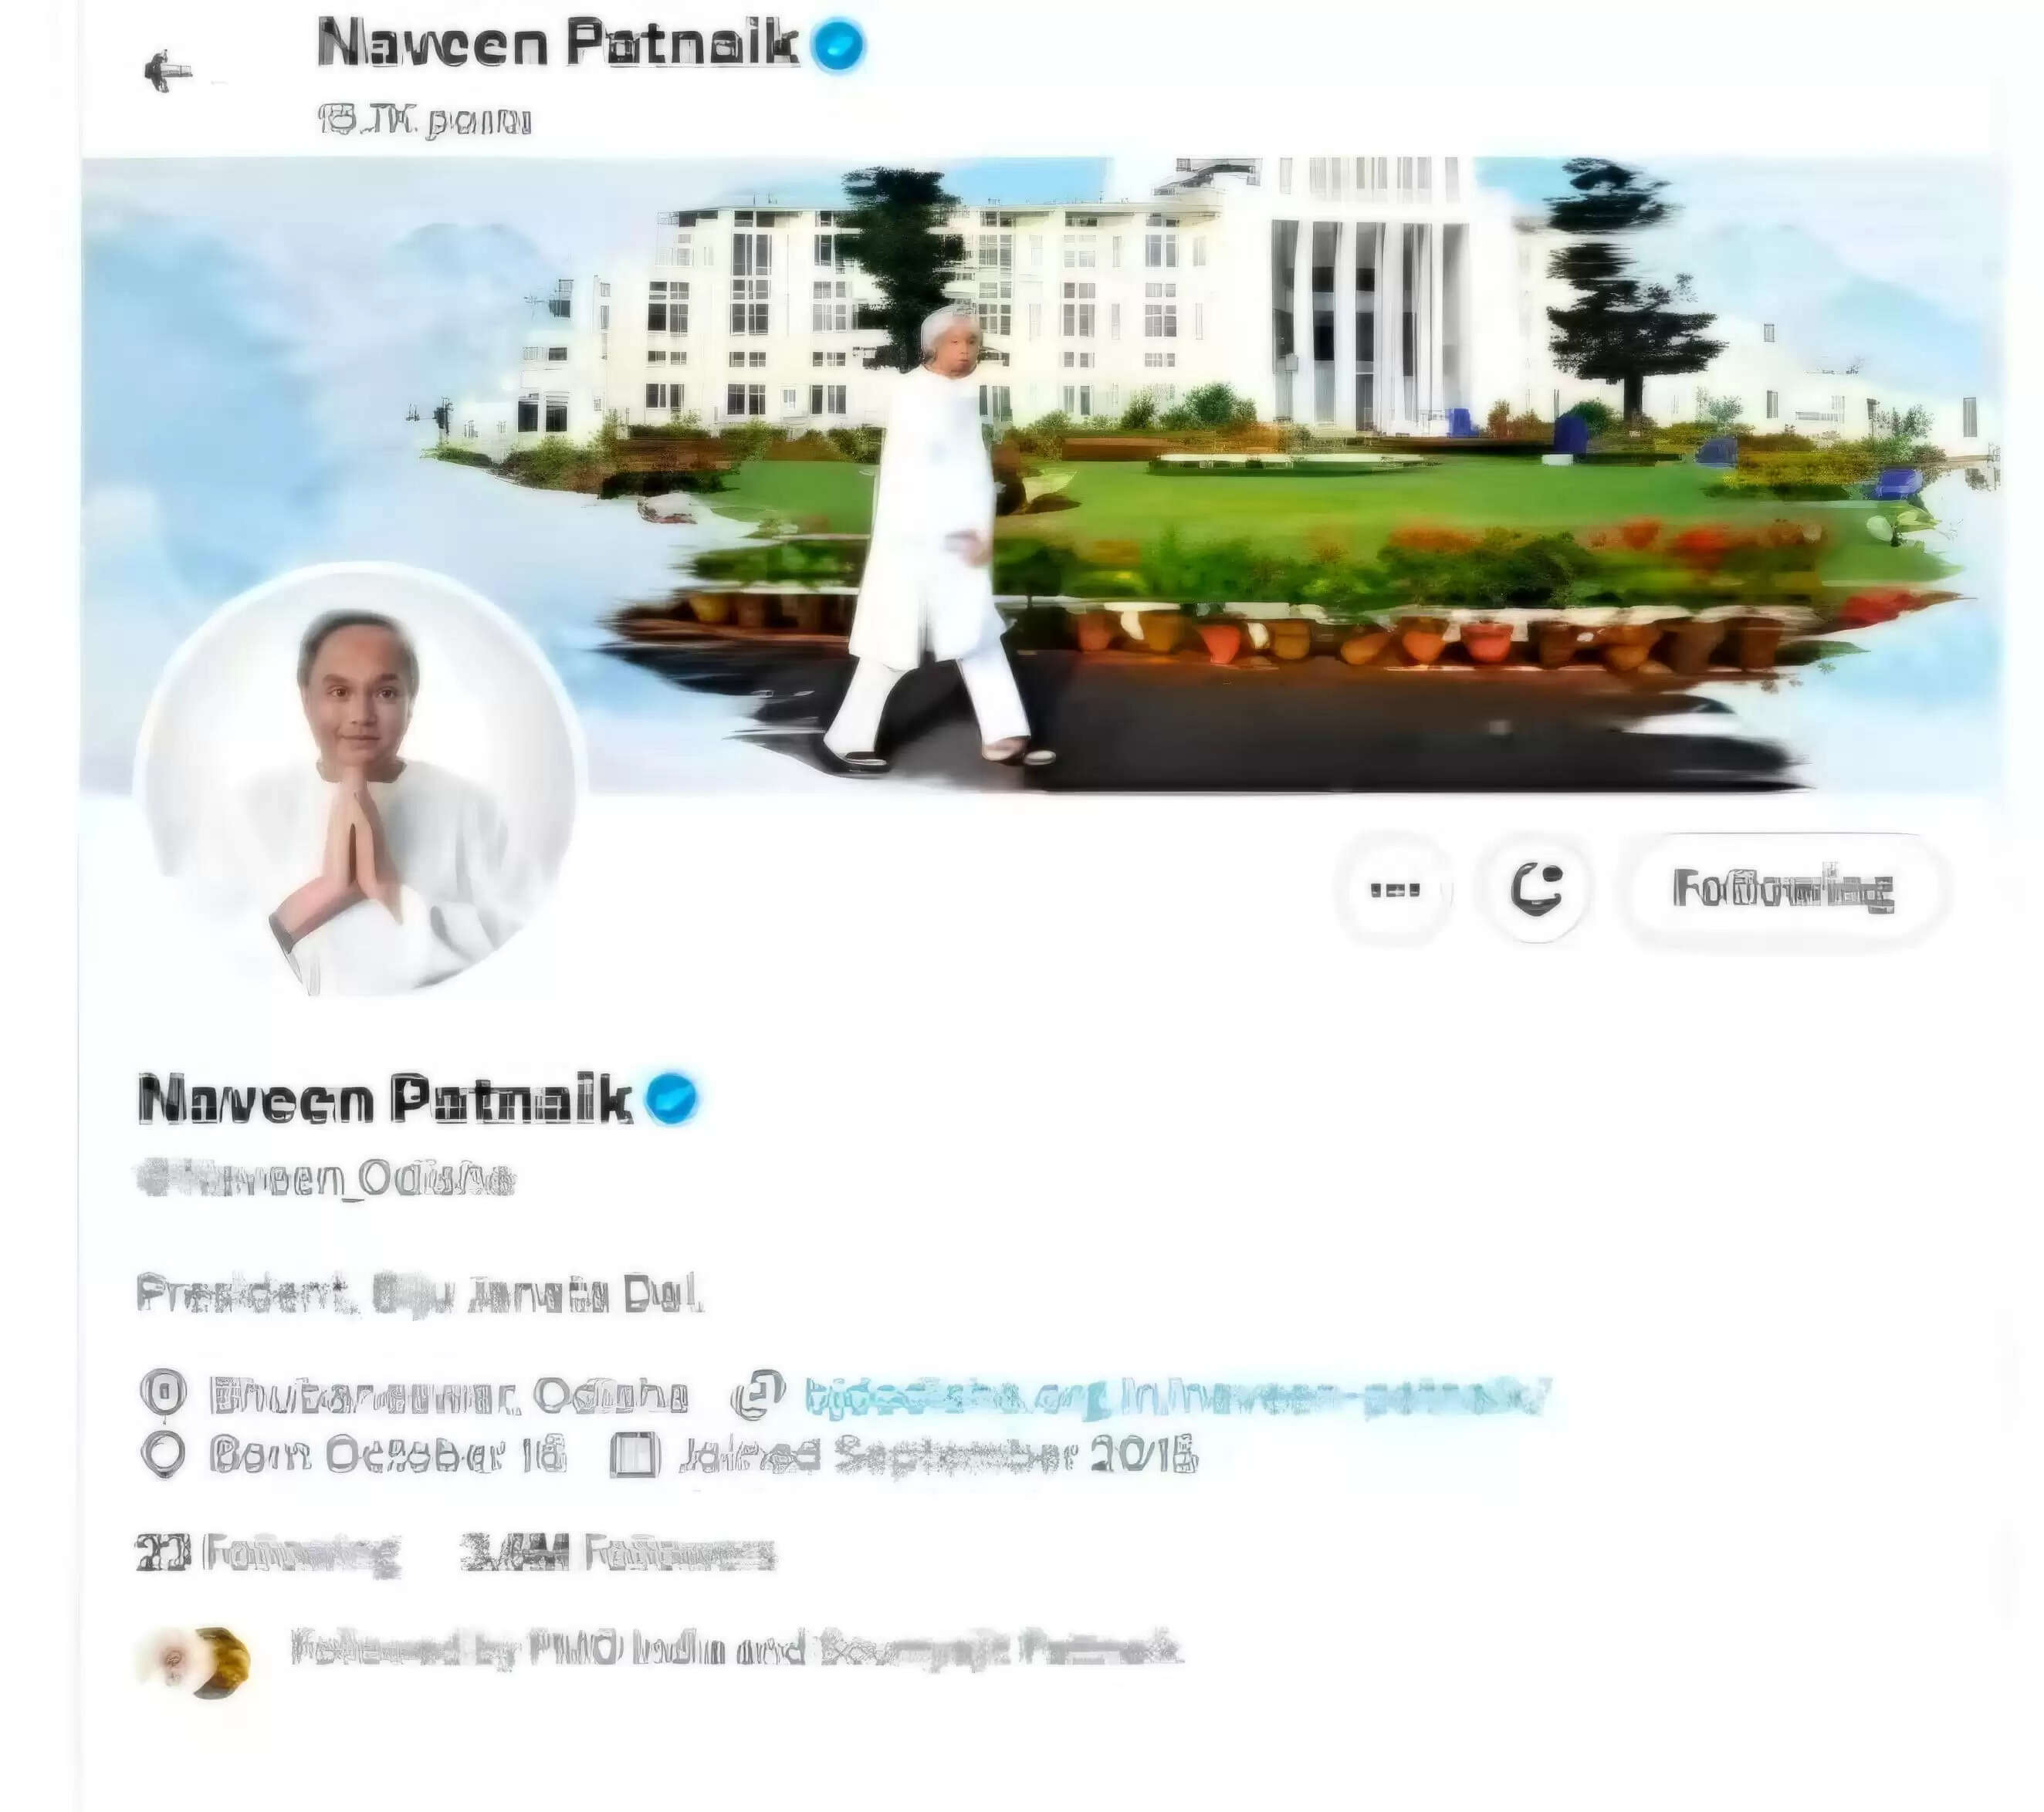Click the birthday balloon icon
Screen dimensions: 2044x1812
tap(163, 1455)
